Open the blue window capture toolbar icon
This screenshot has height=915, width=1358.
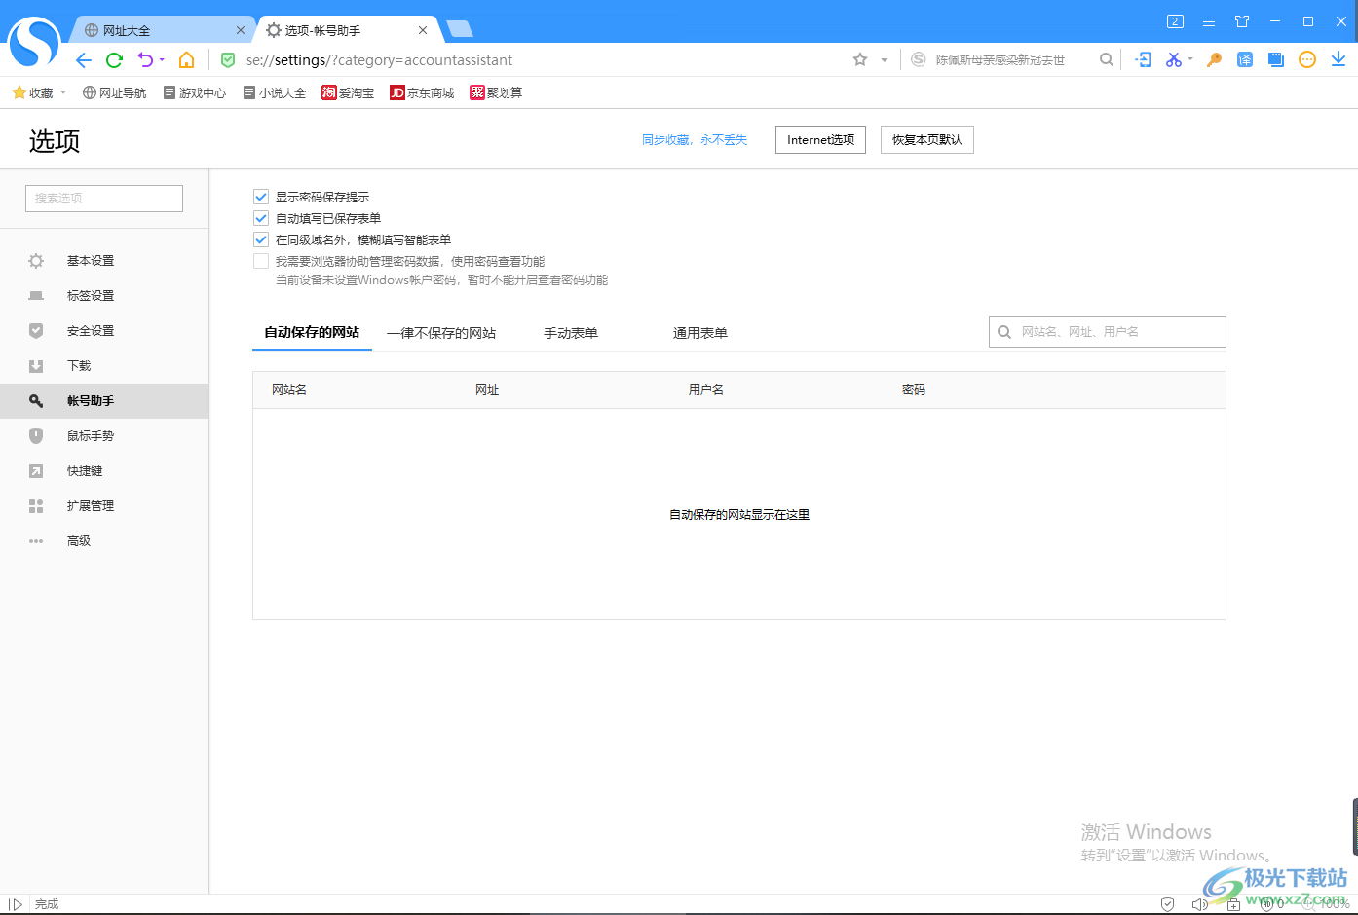tap(1276, 59)
